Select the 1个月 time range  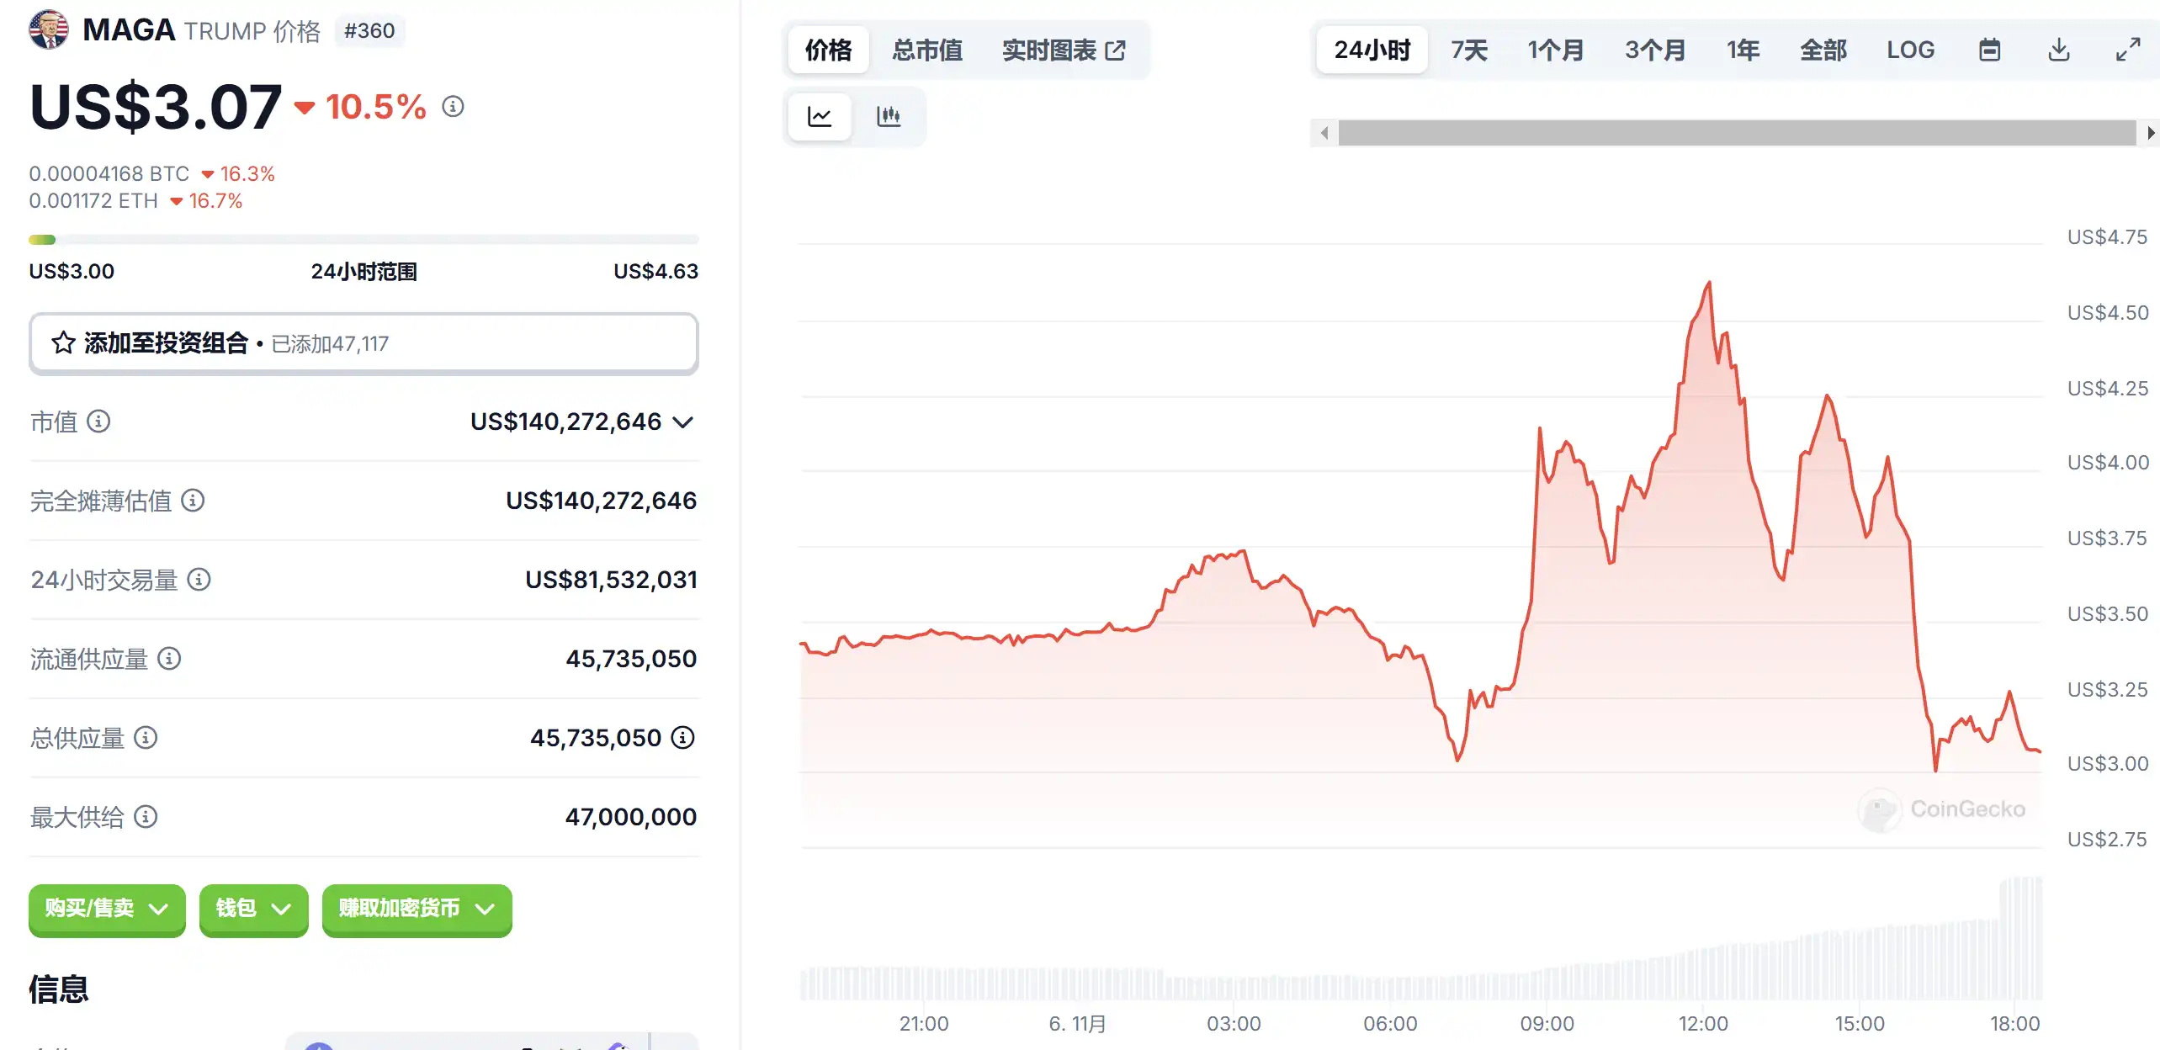click(1556, 50)
